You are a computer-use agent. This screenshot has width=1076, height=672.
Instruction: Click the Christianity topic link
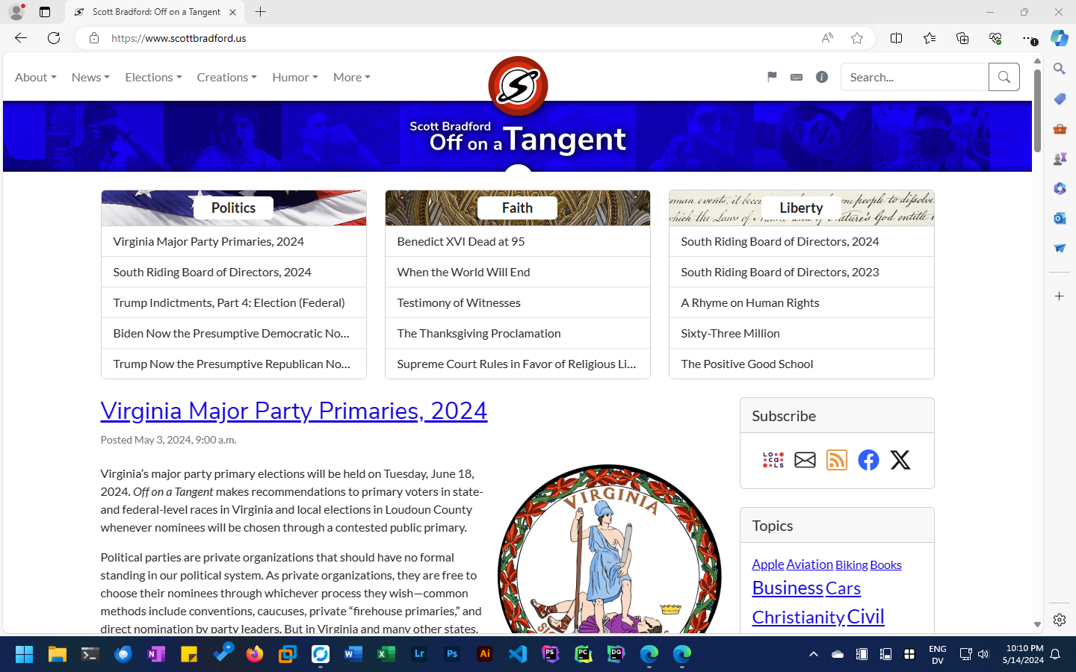tap(797, 617)
